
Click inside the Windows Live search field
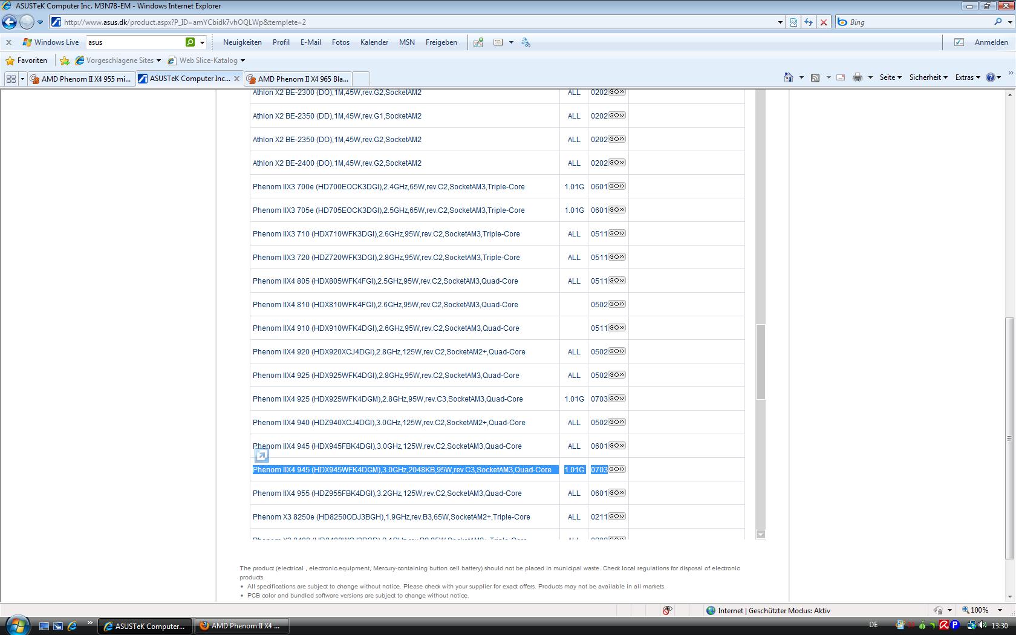point(135,42)
